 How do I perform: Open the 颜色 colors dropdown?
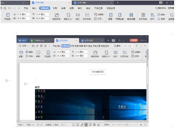pyautogui.click(x=31, y=52)
